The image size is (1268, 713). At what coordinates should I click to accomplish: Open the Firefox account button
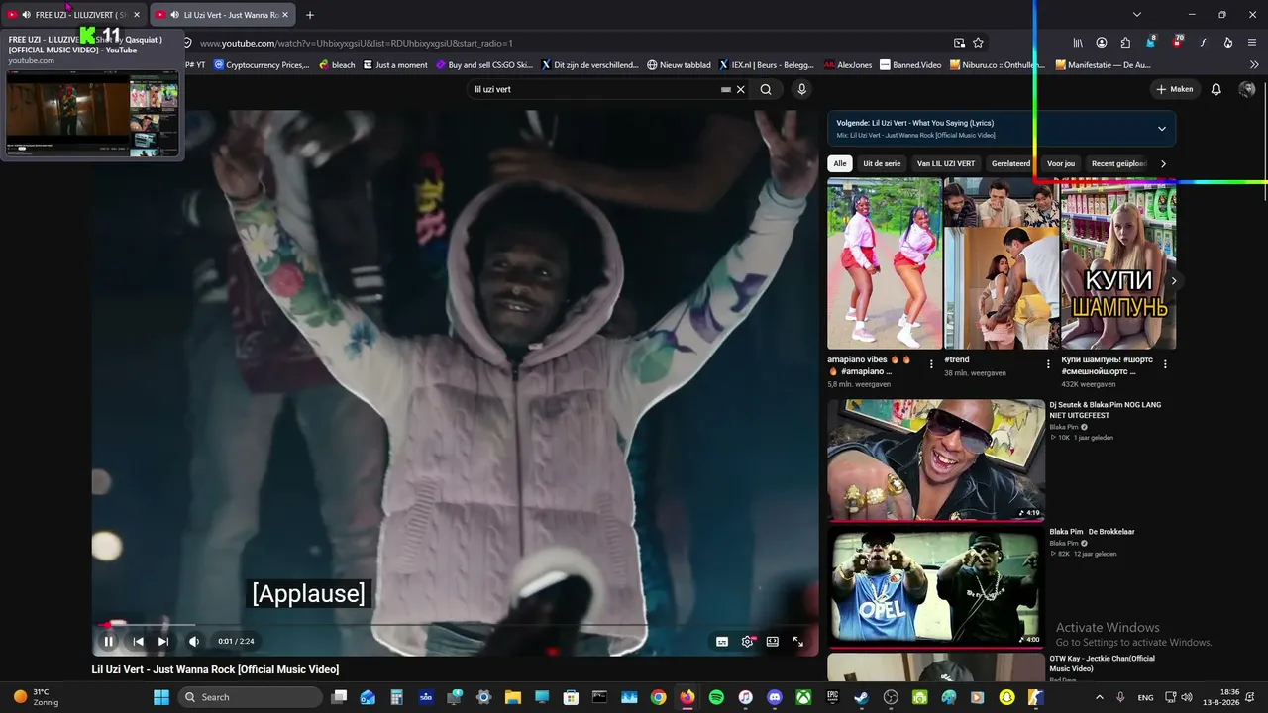(1102, 43)
